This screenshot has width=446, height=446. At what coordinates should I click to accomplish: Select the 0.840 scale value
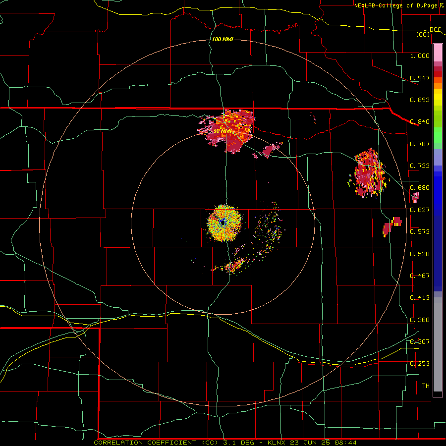coord(420,122)
